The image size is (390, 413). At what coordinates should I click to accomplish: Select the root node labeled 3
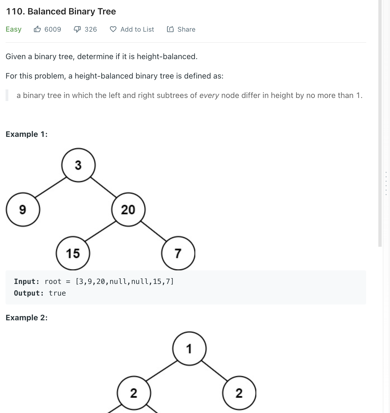point(78,165)
